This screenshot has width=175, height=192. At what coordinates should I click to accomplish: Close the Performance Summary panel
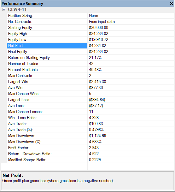tap(171, 3)
